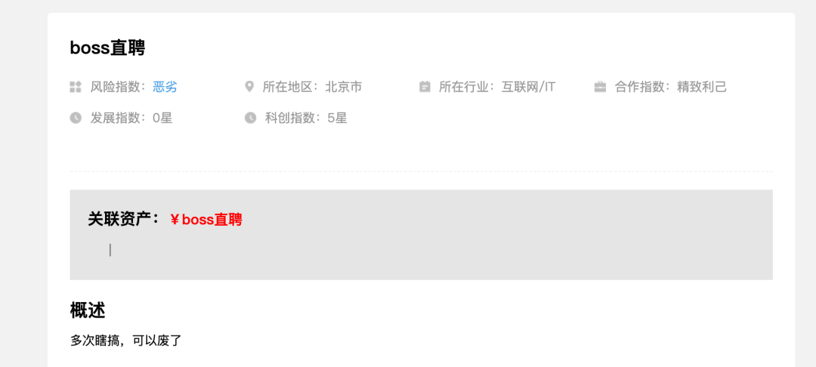Click the clock icon beside 发展指数
Viewport: 816px width, 367px height.
point(76,118)
